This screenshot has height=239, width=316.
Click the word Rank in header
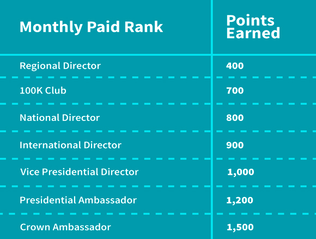(144, 27)
